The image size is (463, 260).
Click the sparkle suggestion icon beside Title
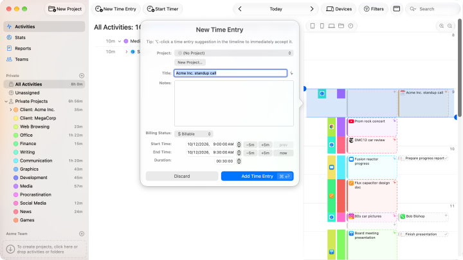pos(291,73)
